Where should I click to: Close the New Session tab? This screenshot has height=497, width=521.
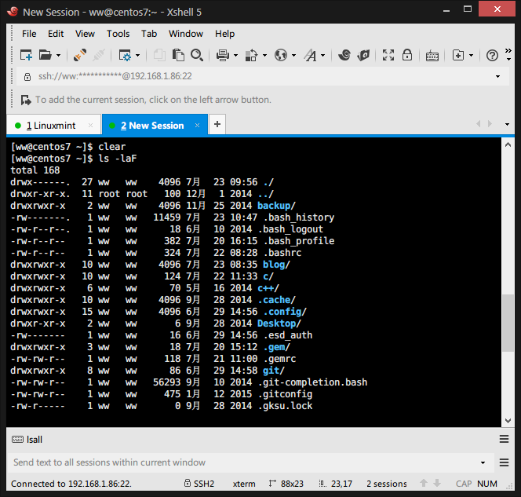click(x=197, y=126)
